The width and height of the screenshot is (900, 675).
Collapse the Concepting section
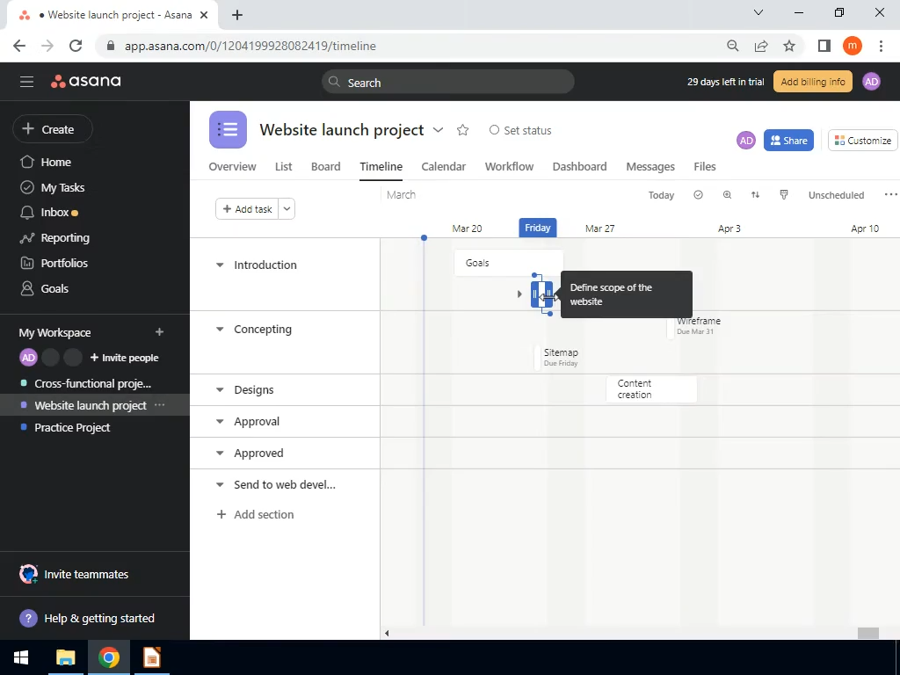(219, 330)
